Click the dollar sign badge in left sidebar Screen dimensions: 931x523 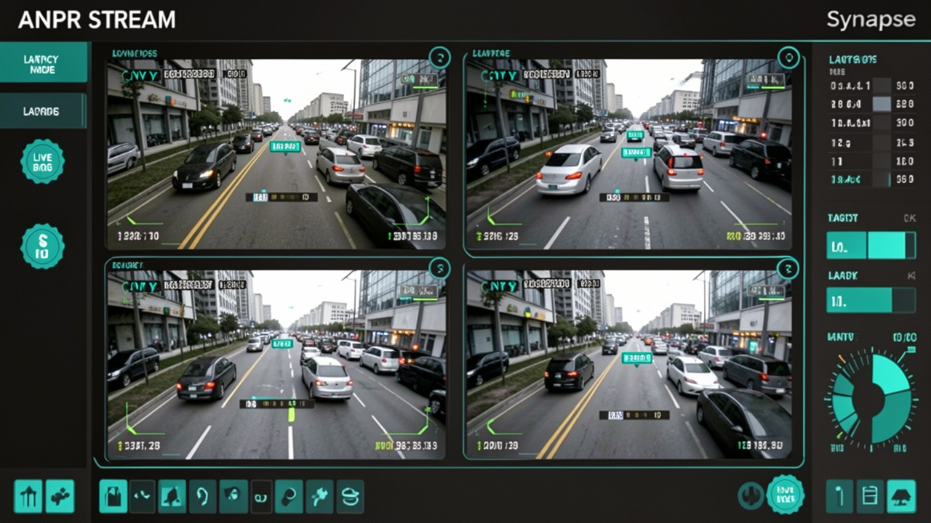tap(42, 246)
